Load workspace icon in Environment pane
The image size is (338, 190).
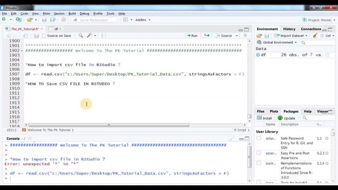click(259, 36)
